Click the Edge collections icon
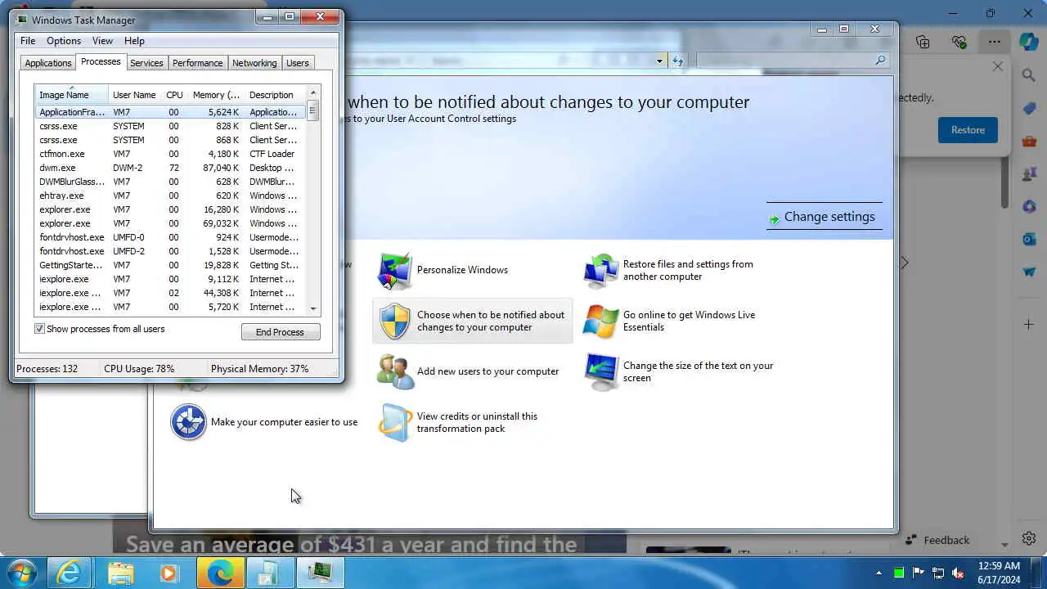 point(923,42)
